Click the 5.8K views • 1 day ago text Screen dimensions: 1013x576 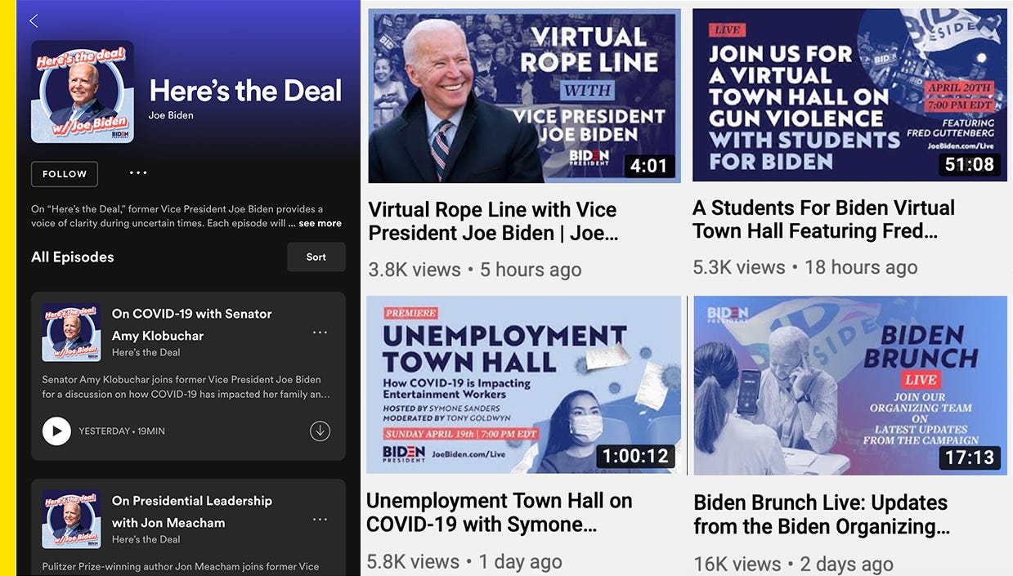click(464, 562)
